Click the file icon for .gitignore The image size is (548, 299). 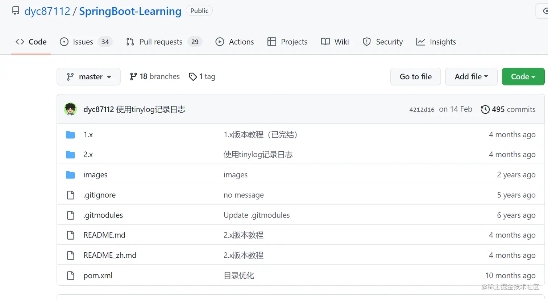click(x=71, y=195)
